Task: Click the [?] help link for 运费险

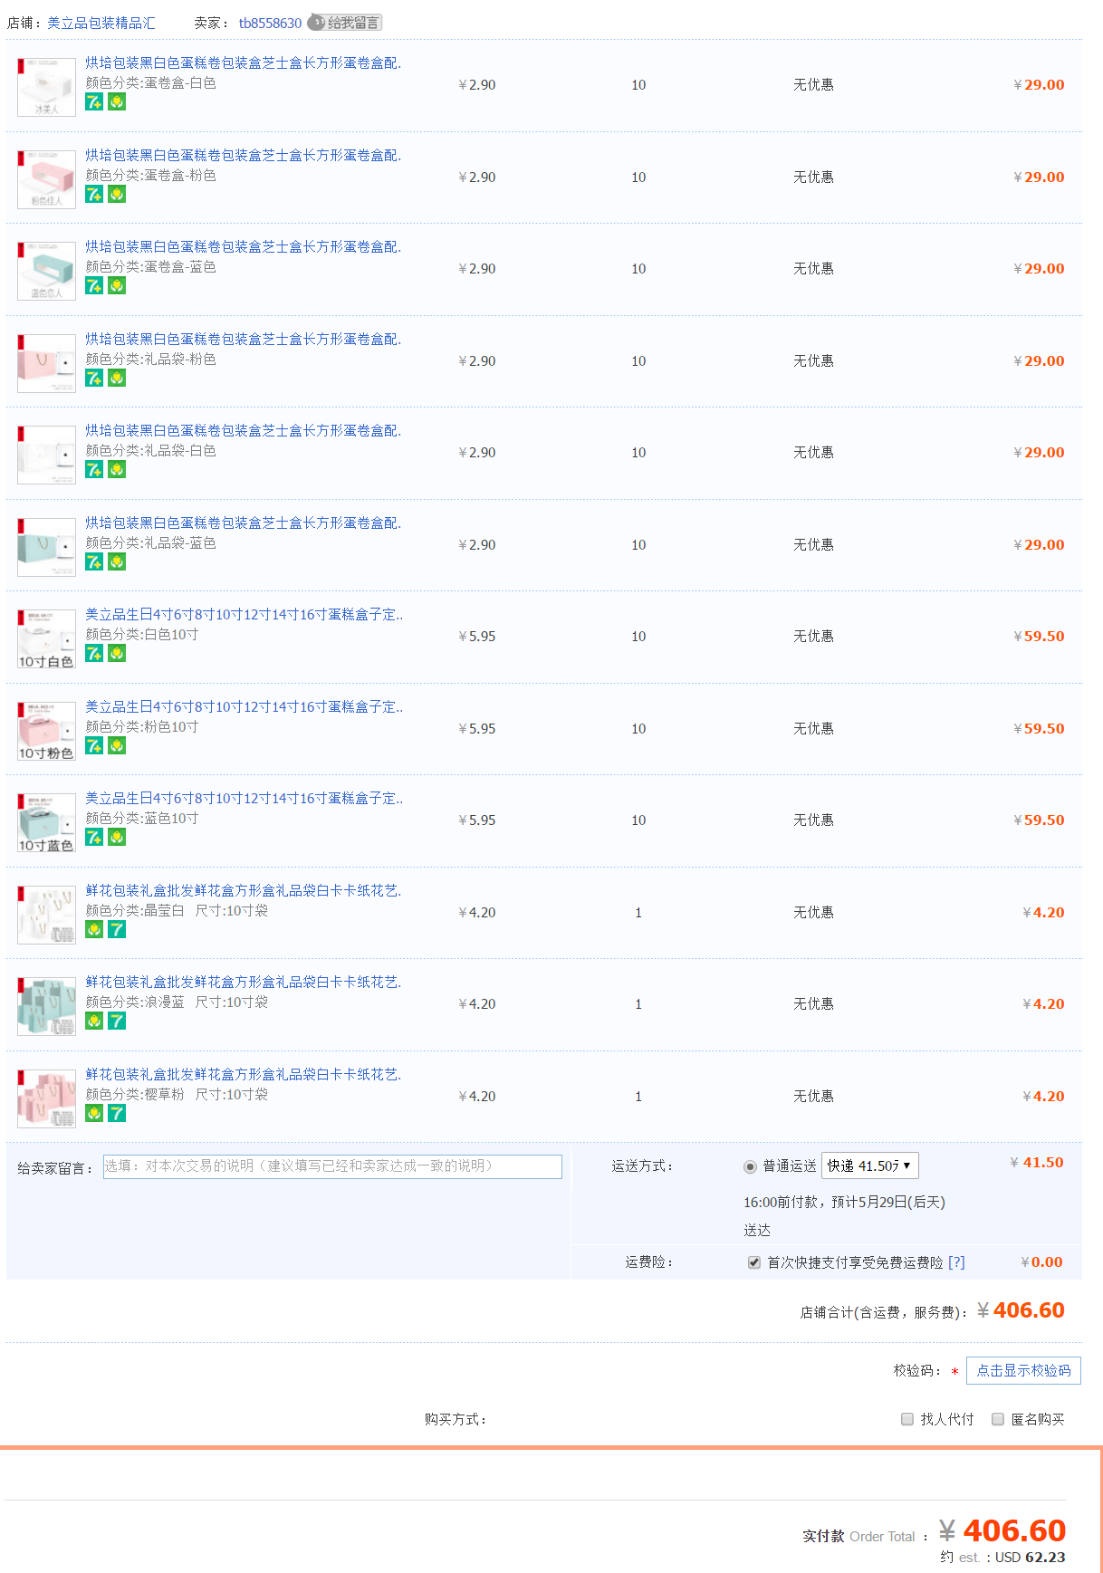Action: click(x=956, y=1262)
